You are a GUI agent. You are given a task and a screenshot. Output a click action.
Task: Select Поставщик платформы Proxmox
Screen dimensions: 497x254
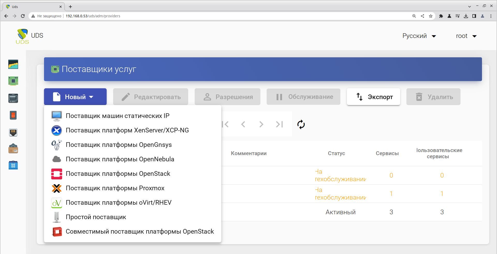click(133, 188)
